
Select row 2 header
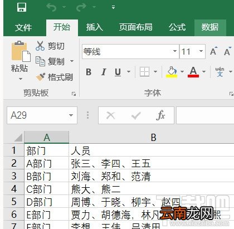click(x=14, y=163)
